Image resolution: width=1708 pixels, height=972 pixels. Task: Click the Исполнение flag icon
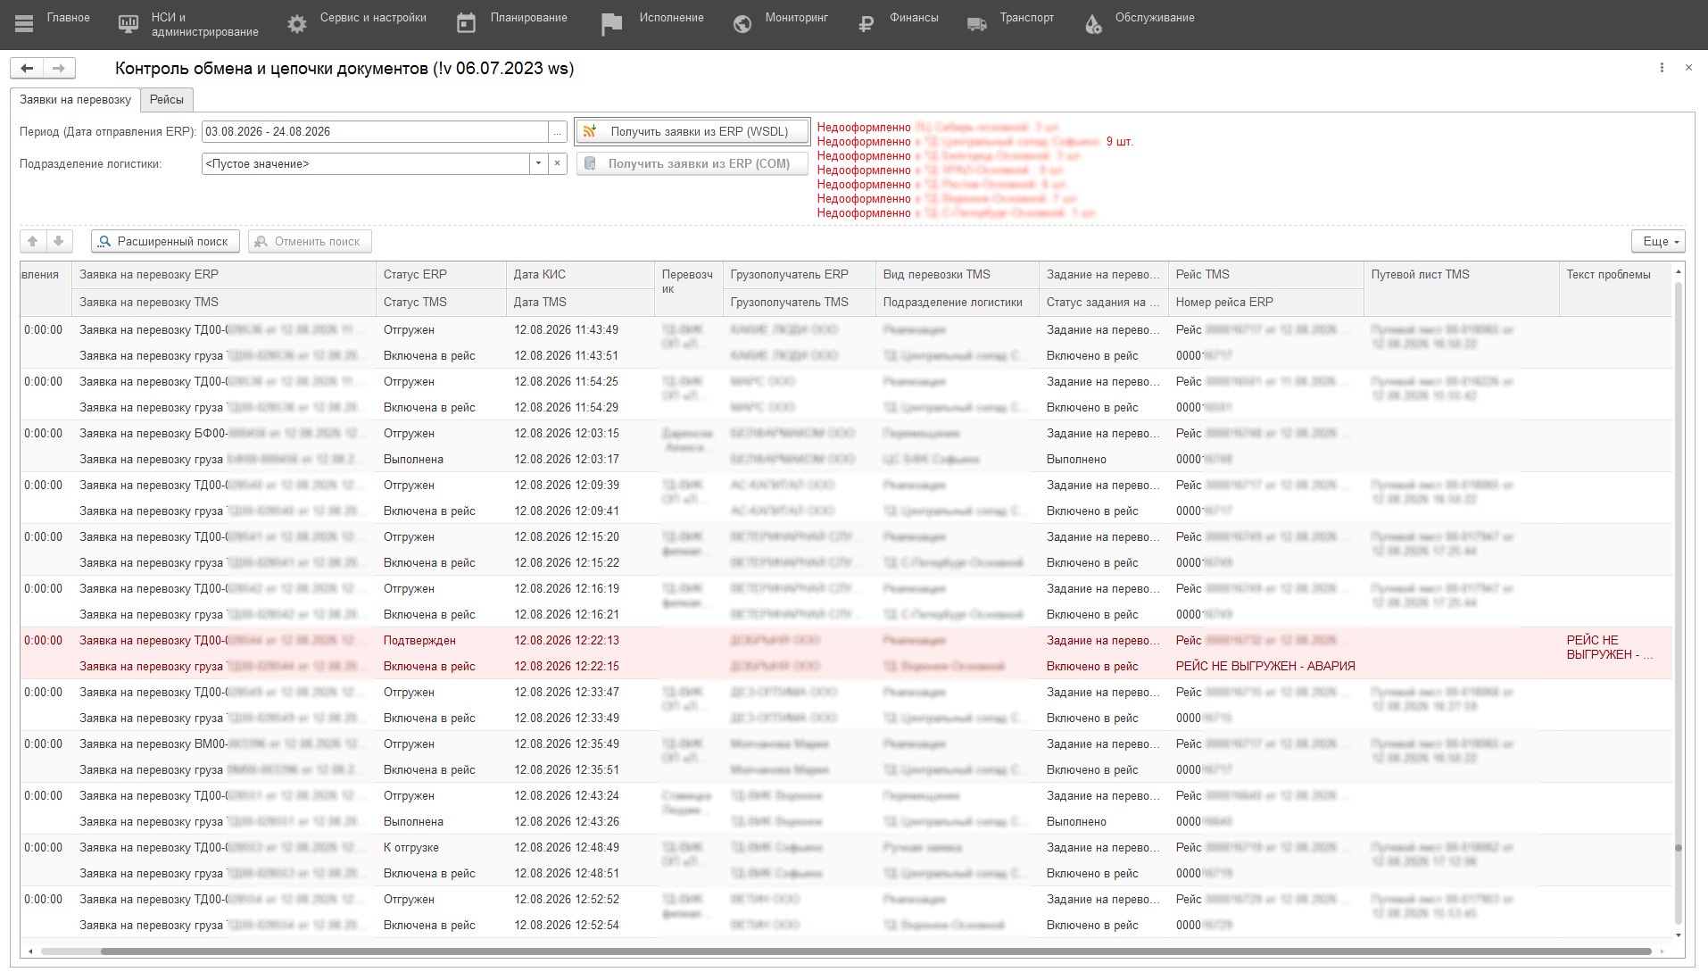coord(611,24)
